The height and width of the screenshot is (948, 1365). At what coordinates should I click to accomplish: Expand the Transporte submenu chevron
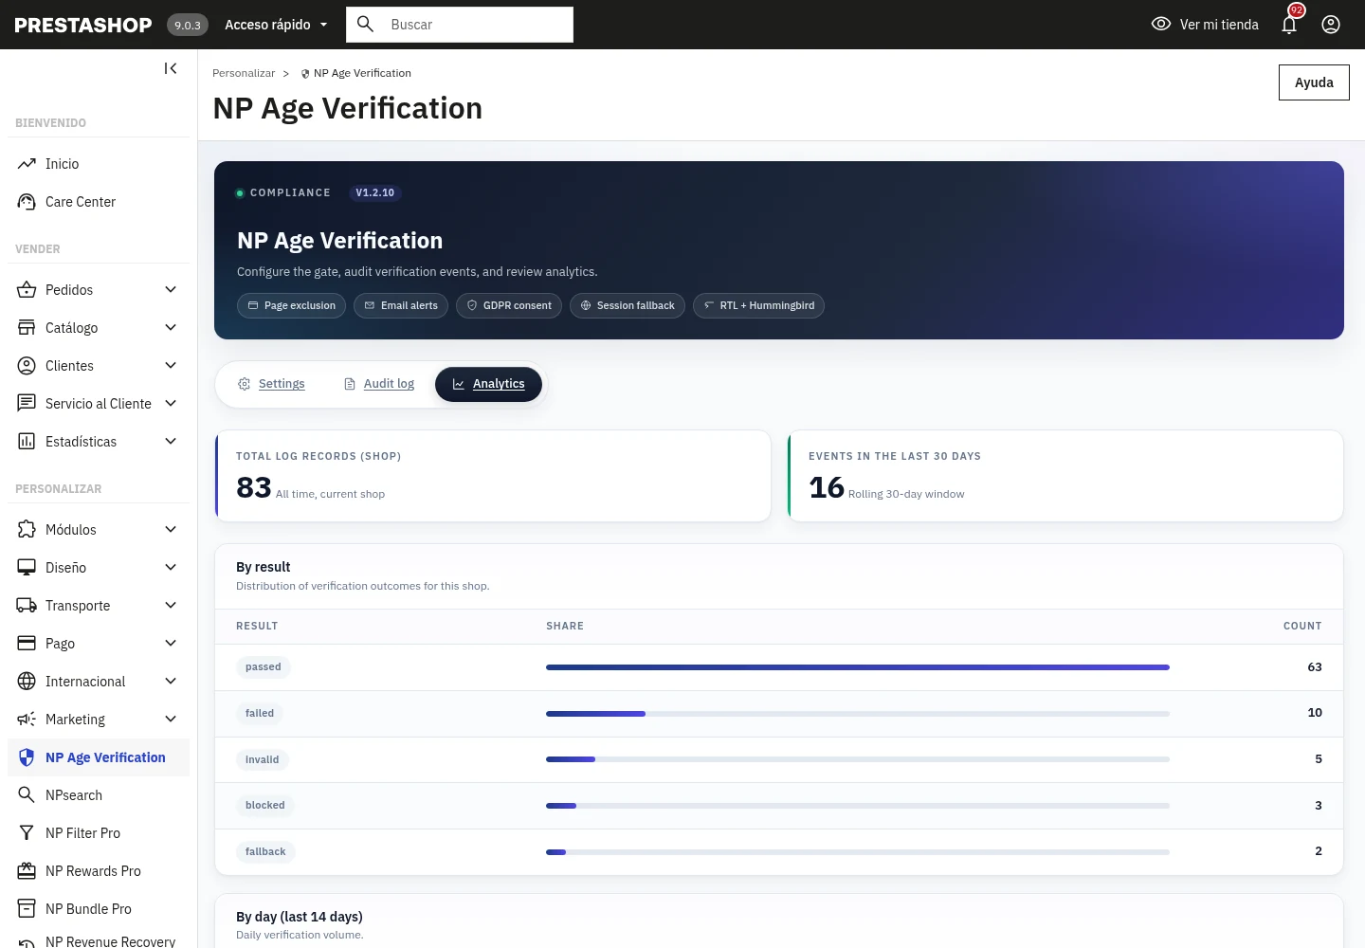coord(171,606)
